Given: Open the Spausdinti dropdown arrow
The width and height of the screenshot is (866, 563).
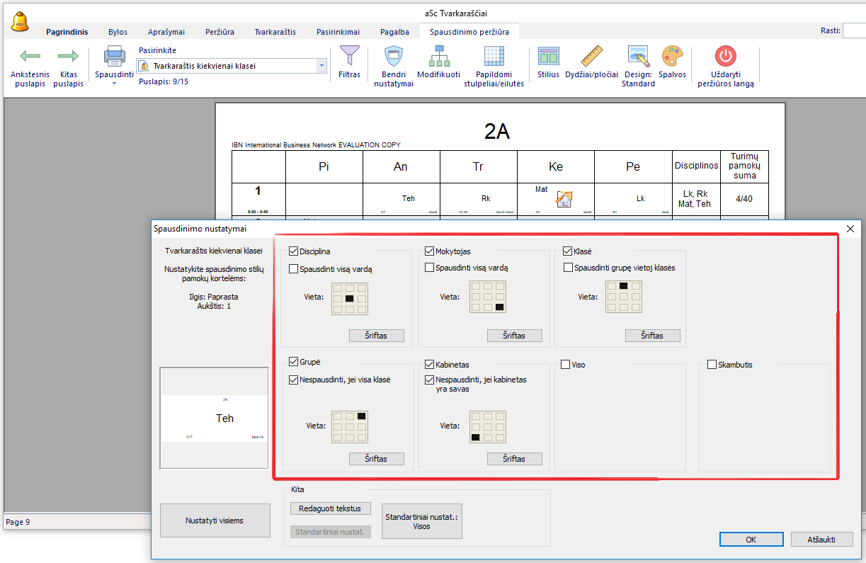Looking at the screenshot, I should point(114,84).
